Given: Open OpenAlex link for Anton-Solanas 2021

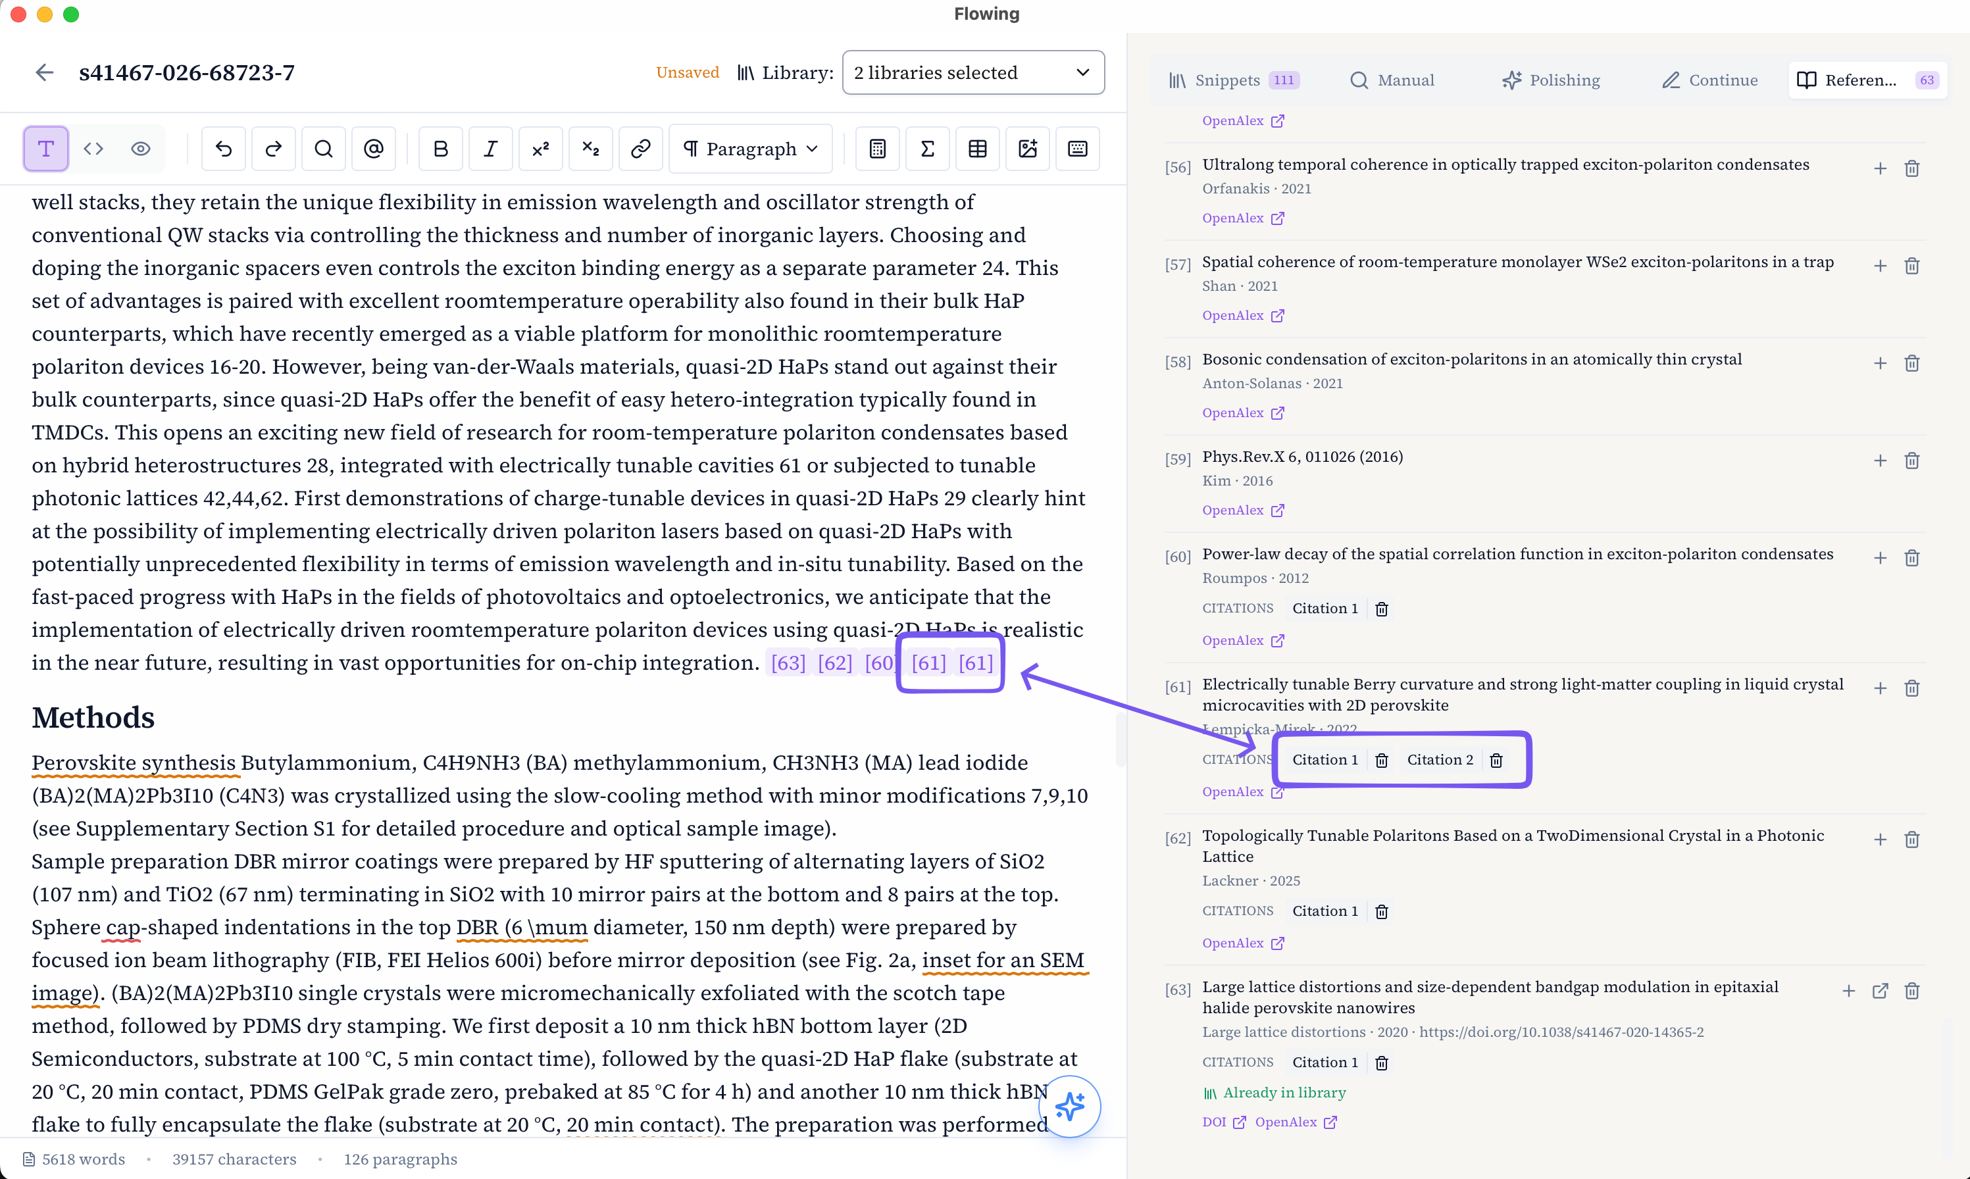Looking at the screenshot, I should coord(1243,413).
